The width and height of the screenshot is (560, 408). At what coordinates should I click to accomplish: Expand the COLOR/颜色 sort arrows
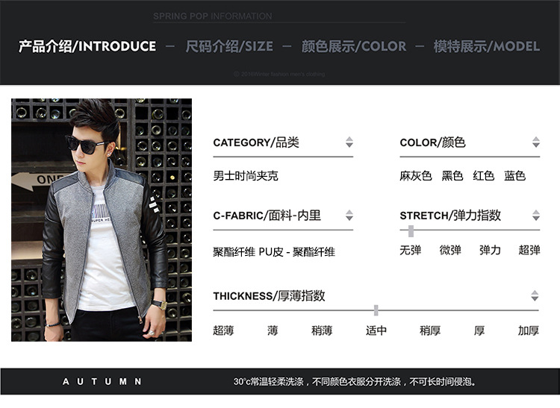pos(535,142)
